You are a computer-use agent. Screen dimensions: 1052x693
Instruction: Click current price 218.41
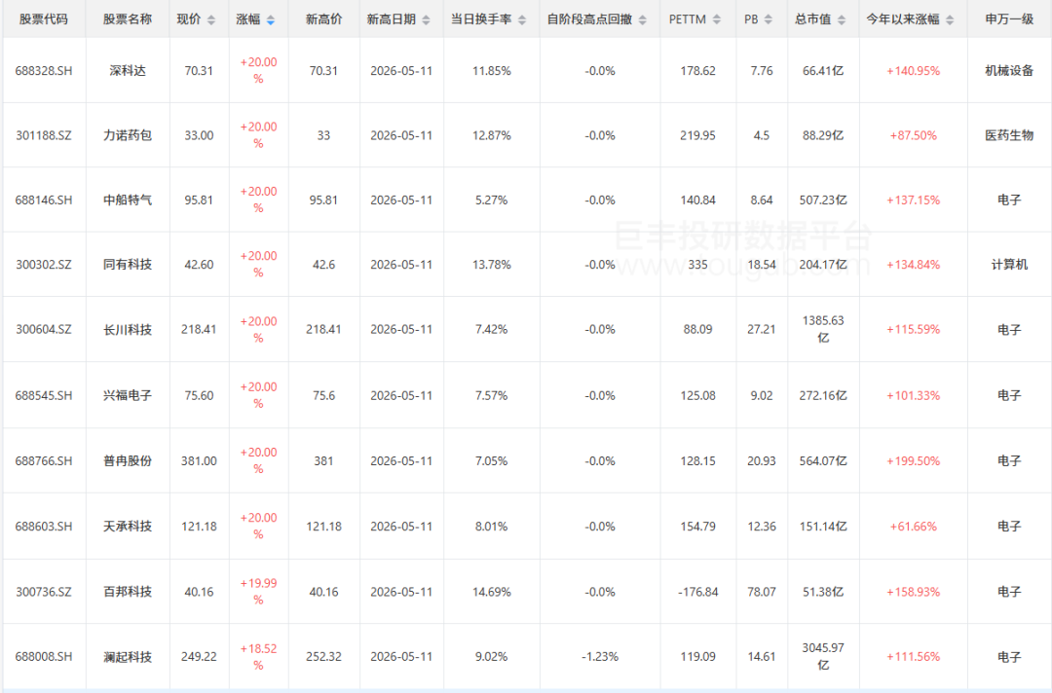coord(199,330)
